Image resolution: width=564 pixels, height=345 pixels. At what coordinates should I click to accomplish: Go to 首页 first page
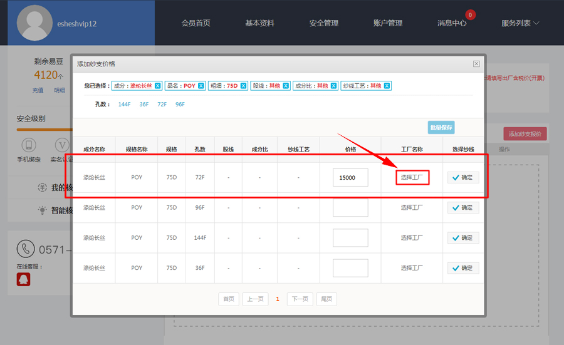[x=229, y=299]
